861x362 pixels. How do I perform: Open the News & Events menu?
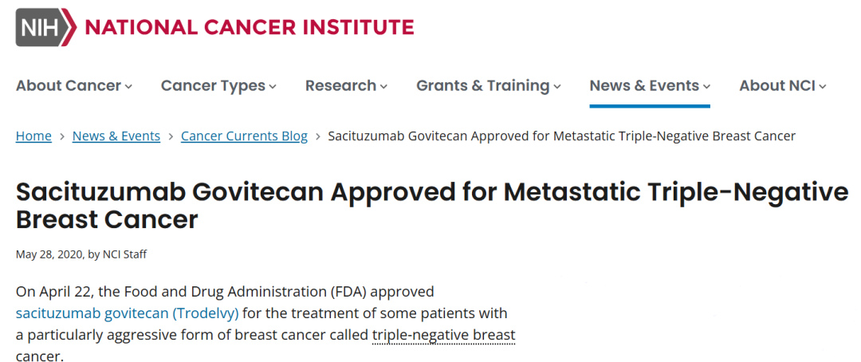[644, 85]
